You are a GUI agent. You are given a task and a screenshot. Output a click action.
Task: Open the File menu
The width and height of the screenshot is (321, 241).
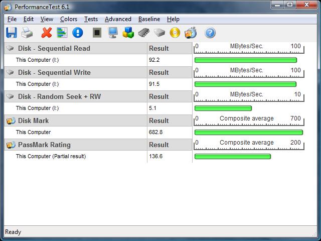[12, 19]
